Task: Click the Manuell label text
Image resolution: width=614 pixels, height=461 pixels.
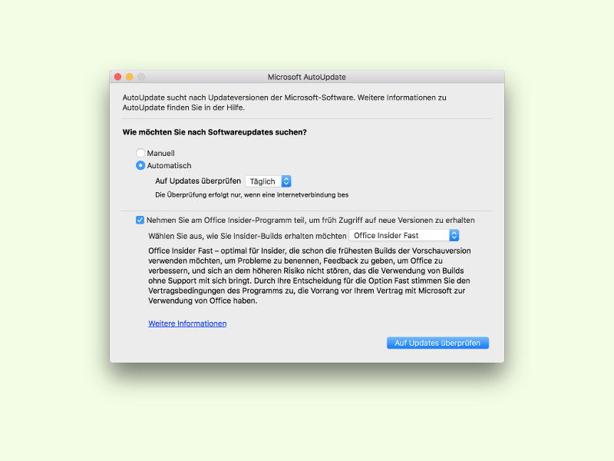Action: click(x=160, y=153)
